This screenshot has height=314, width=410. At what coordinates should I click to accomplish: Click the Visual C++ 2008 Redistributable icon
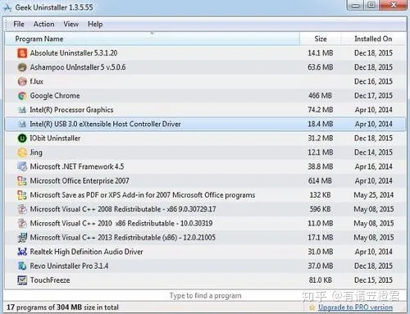pos(22,209)
